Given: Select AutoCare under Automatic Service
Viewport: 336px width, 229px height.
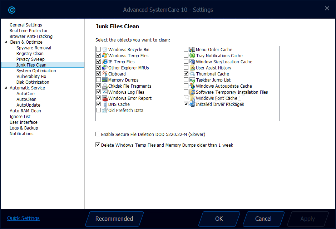Looking at the screenshot, I should pyautogui.click(x=25, y=94).
